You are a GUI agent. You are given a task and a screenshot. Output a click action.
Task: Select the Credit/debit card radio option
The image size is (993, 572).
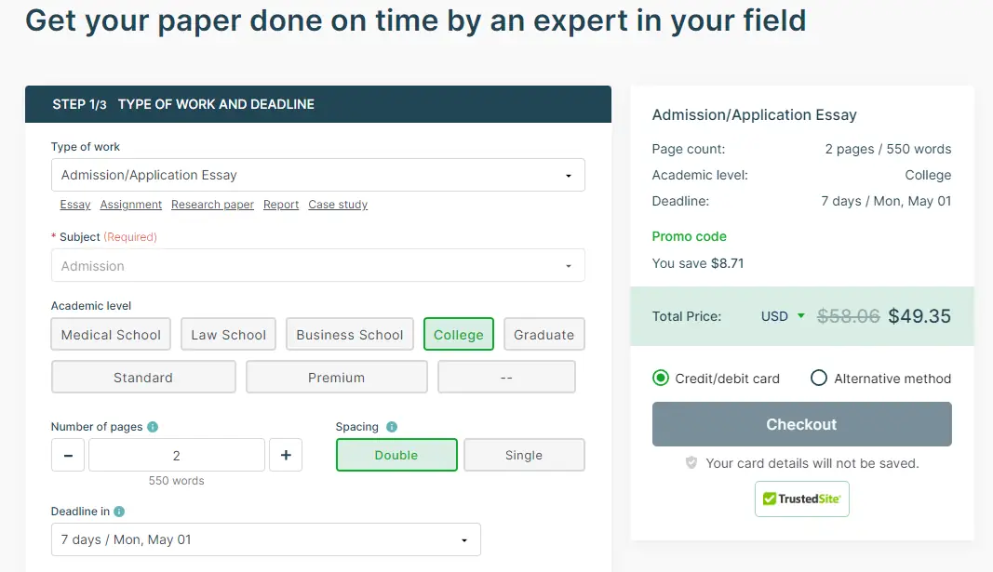[x=661, y=378]
